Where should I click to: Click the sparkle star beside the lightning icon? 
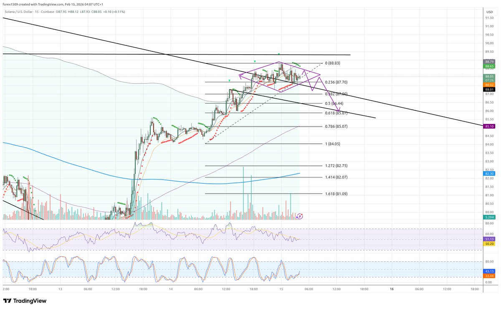tap(297, 217)
